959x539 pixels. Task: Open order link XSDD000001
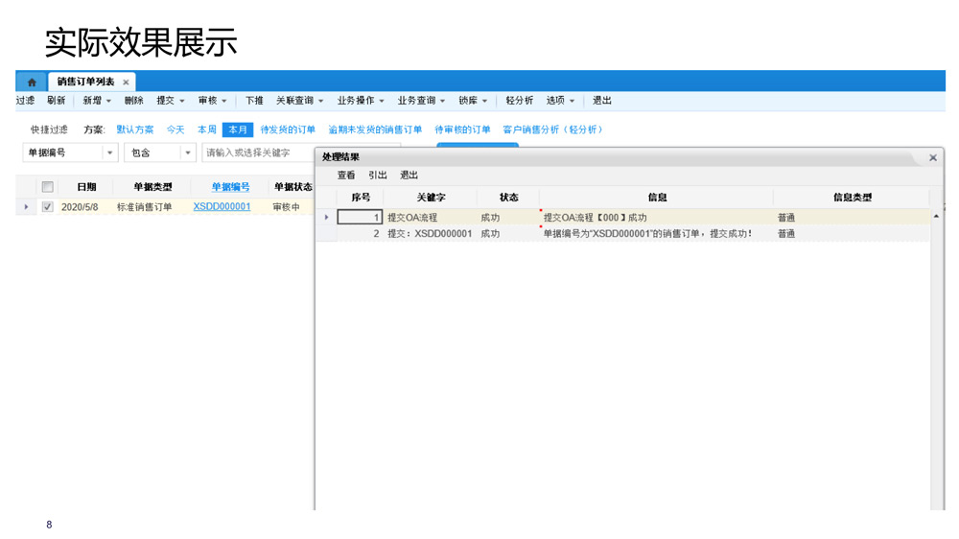(222, 207)
